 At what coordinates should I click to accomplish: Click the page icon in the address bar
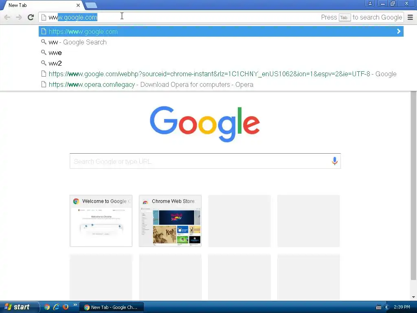[44, 17]
